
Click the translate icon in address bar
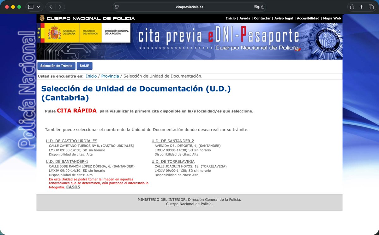coord(257,7)
